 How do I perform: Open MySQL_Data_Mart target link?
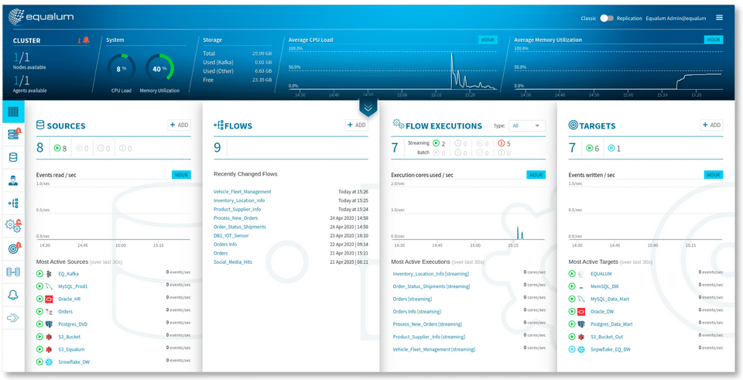pos(610,299)
